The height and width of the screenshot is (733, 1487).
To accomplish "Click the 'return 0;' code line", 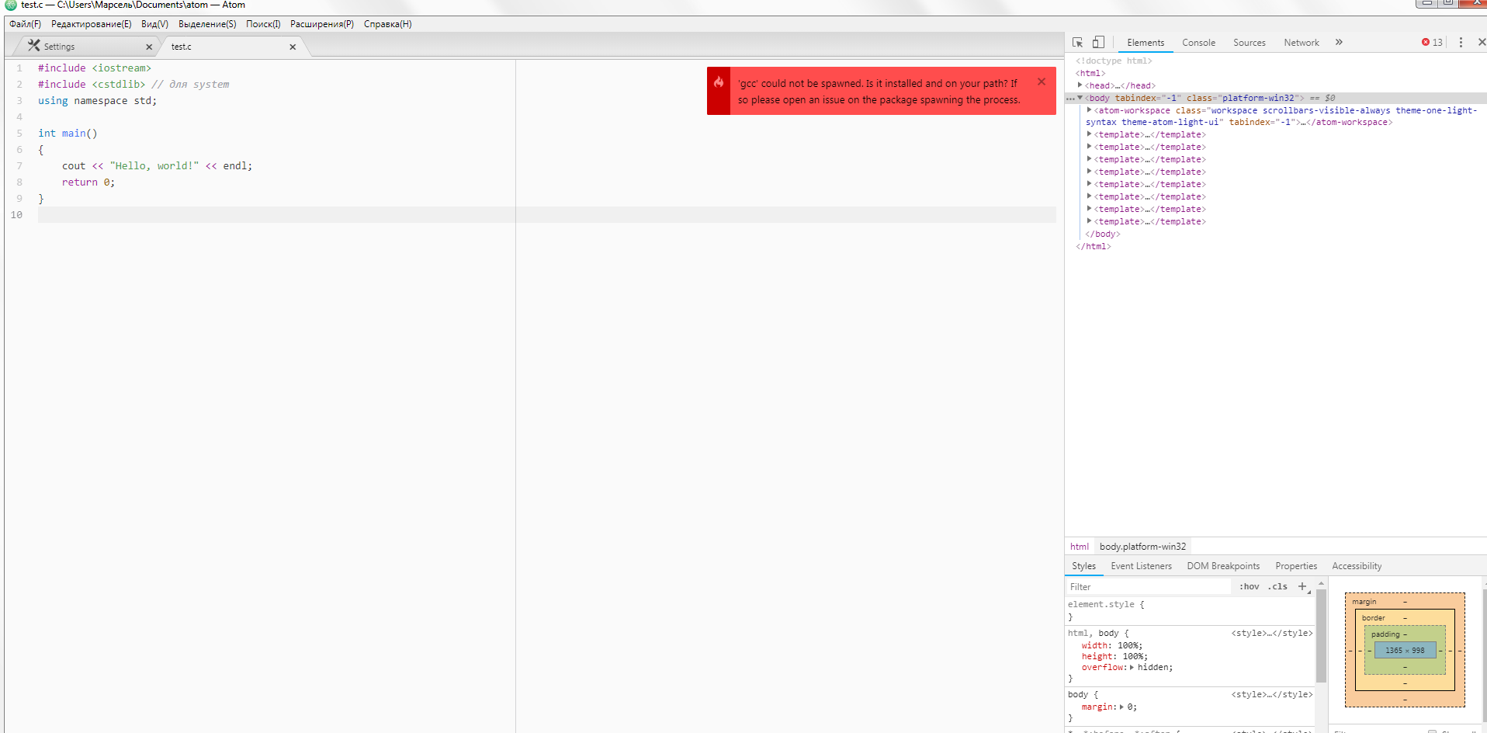I will [88, 182].
